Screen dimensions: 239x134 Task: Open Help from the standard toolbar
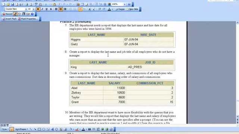point(129,4)
